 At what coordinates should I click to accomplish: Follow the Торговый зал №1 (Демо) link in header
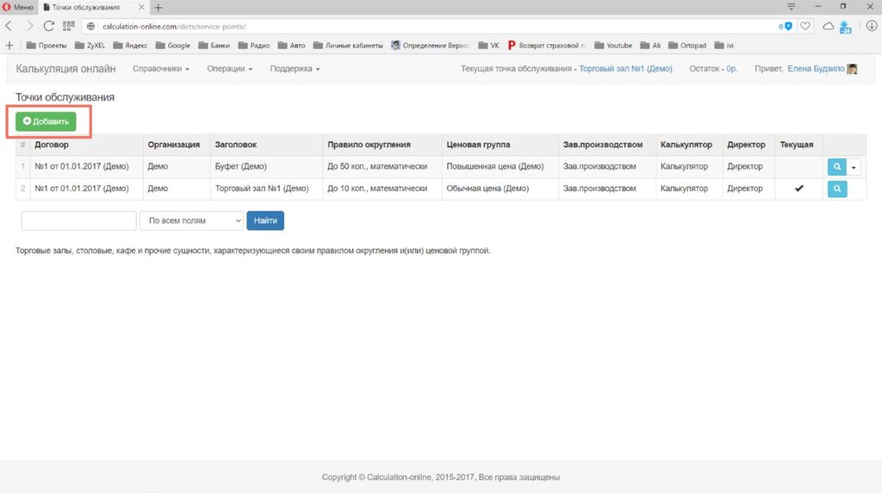(625, 69)
